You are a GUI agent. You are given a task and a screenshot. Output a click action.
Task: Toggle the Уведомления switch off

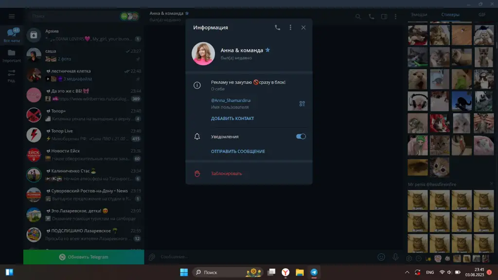coord(301,137)
